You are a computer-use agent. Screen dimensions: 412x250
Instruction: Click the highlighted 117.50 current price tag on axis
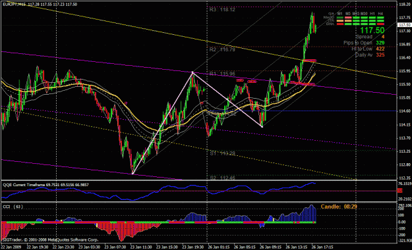tap(405, 25)
